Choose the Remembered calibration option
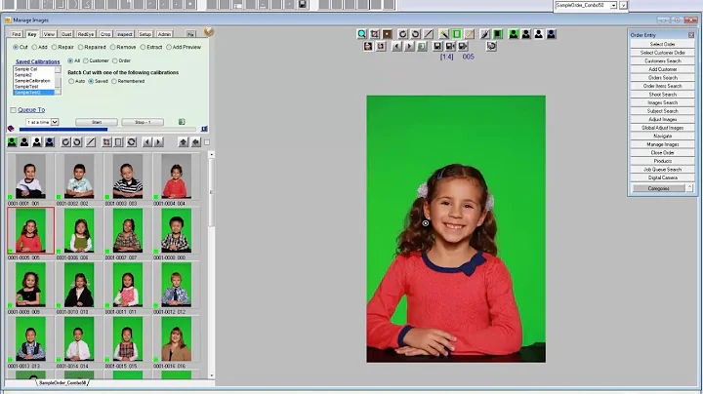 (128, 82)
